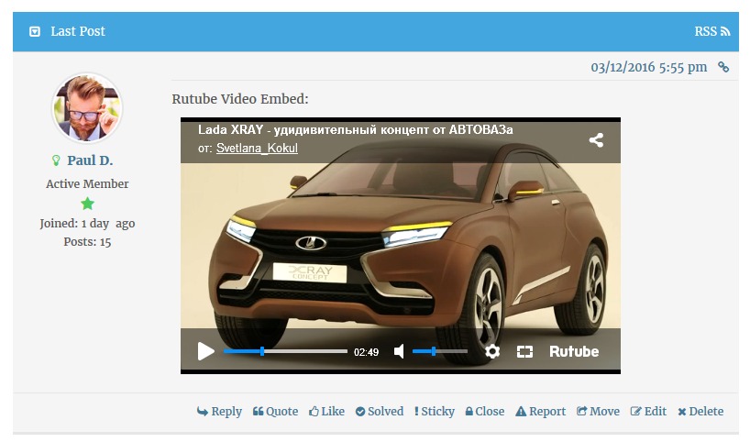Open Paul D.'s profile avatar

[x=87, y=108]
